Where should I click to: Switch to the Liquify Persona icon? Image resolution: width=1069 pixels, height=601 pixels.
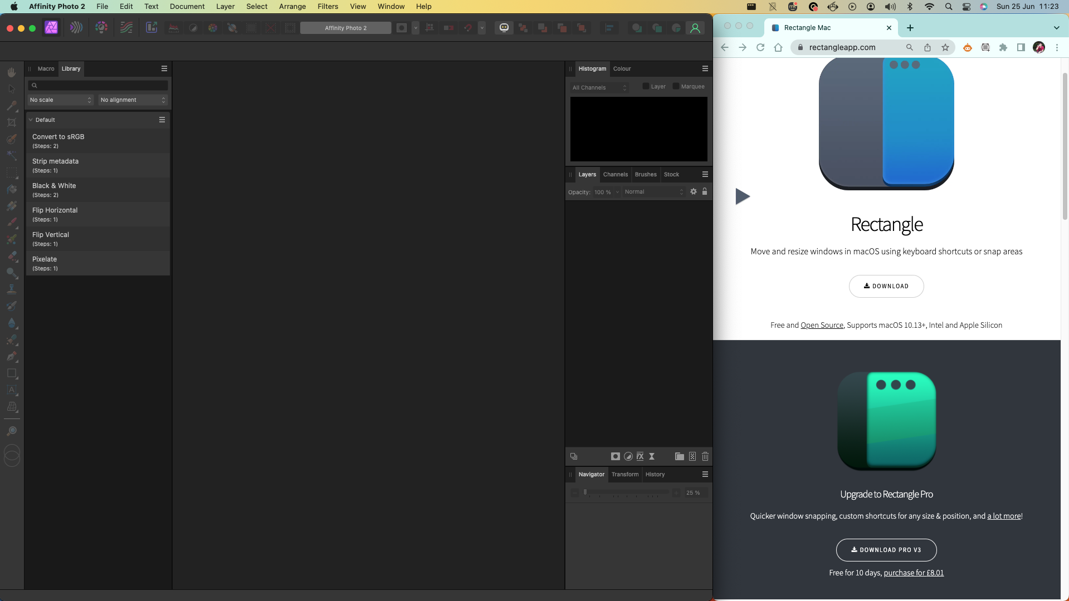click(76, 28)
